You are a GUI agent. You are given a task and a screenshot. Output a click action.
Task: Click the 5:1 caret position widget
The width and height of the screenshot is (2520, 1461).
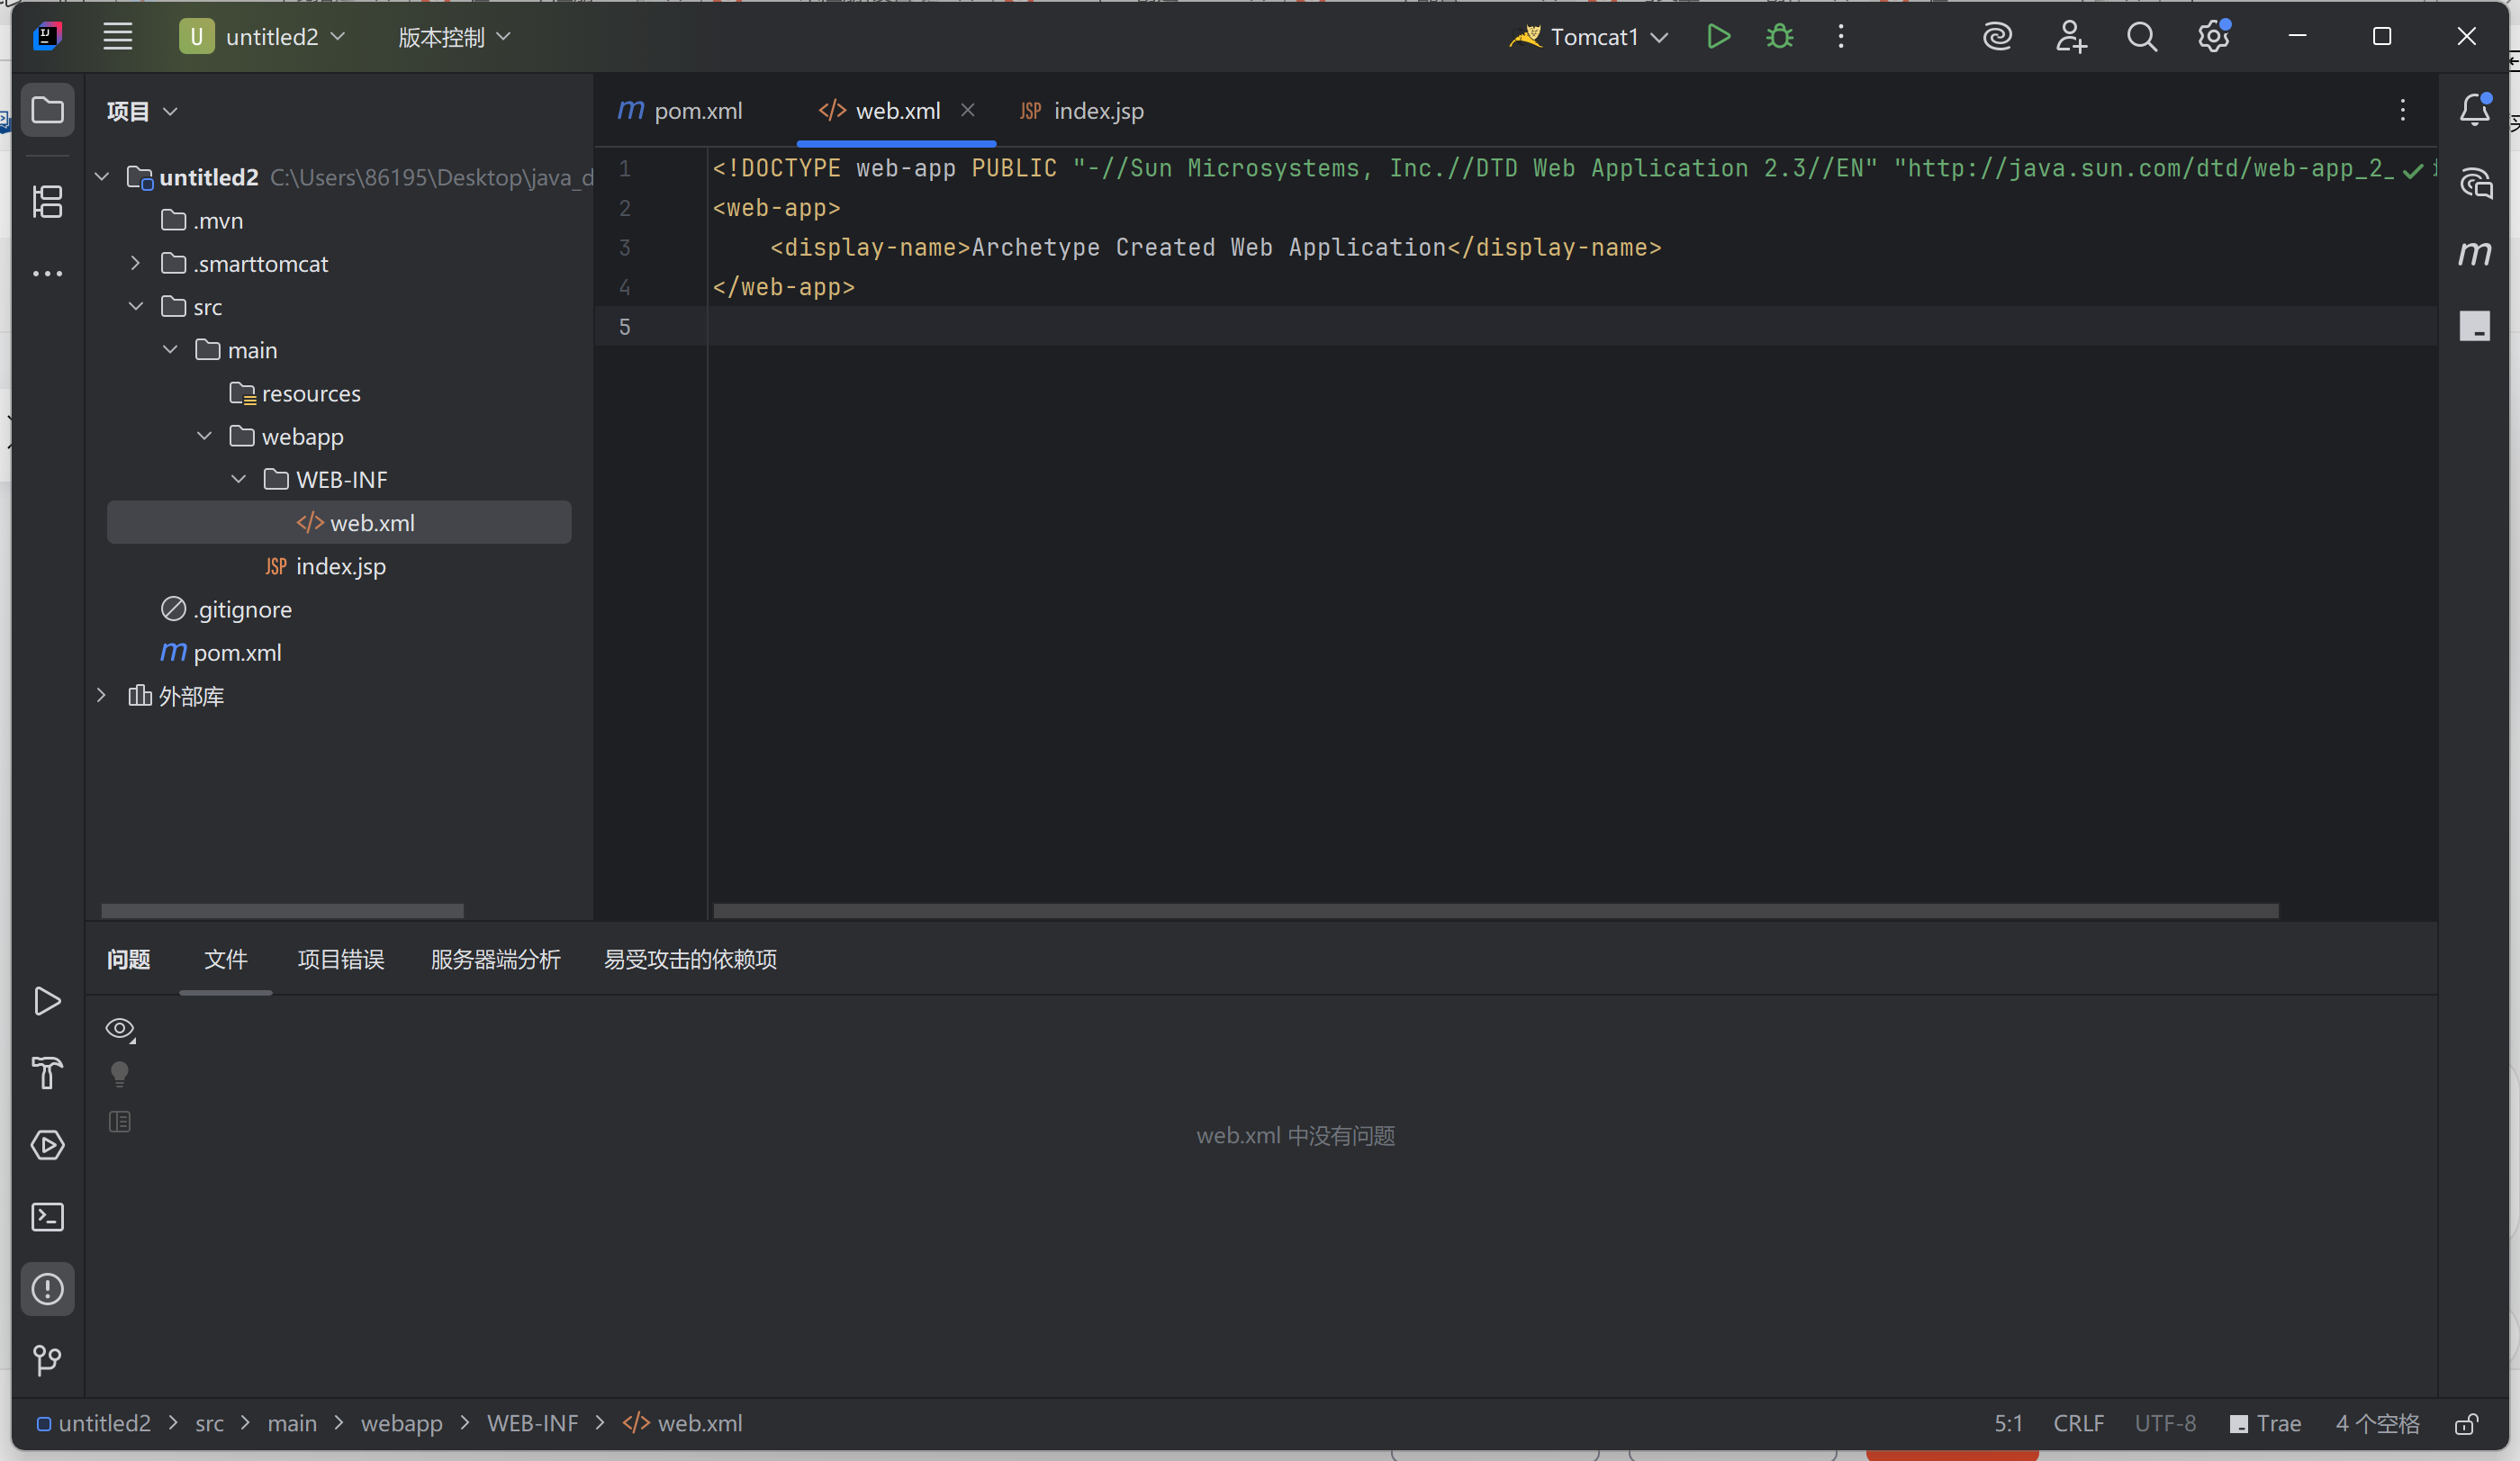click(x=2008, y=1424)
